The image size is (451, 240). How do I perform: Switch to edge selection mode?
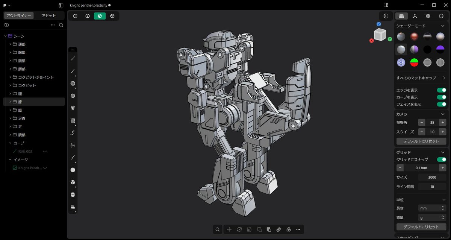88,16
